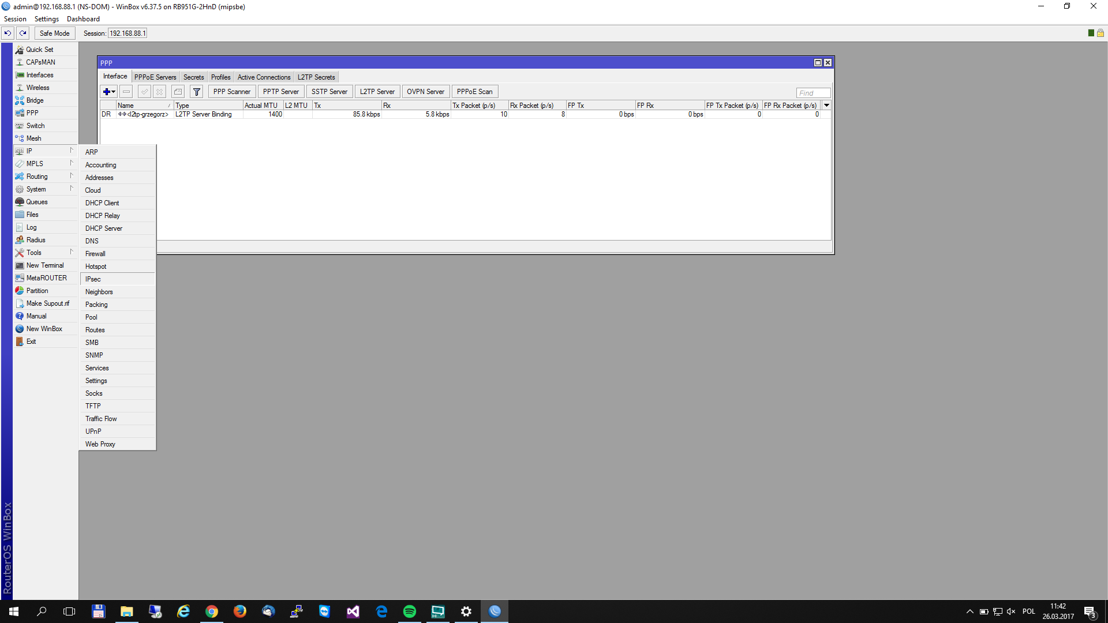Select Addresses from IP submenu
Screen dimensions: 1108x623
coord(118,178)
